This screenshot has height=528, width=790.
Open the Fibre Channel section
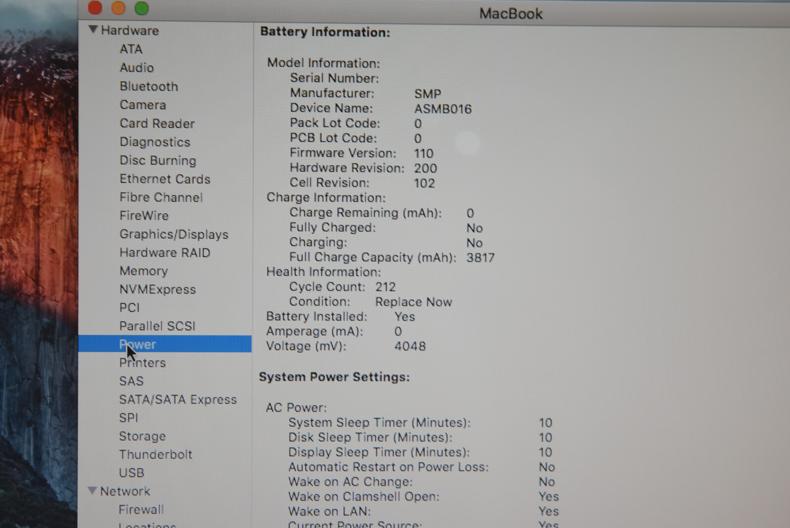161,198
